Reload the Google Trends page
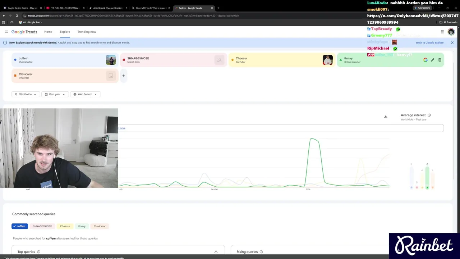460x259 pixels. pos(17,15)
